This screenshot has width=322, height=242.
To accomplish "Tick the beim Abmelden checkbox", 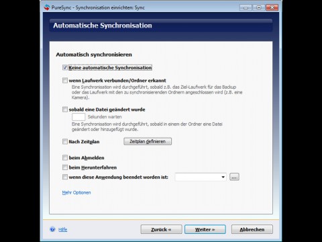I will tap(65, 157).
